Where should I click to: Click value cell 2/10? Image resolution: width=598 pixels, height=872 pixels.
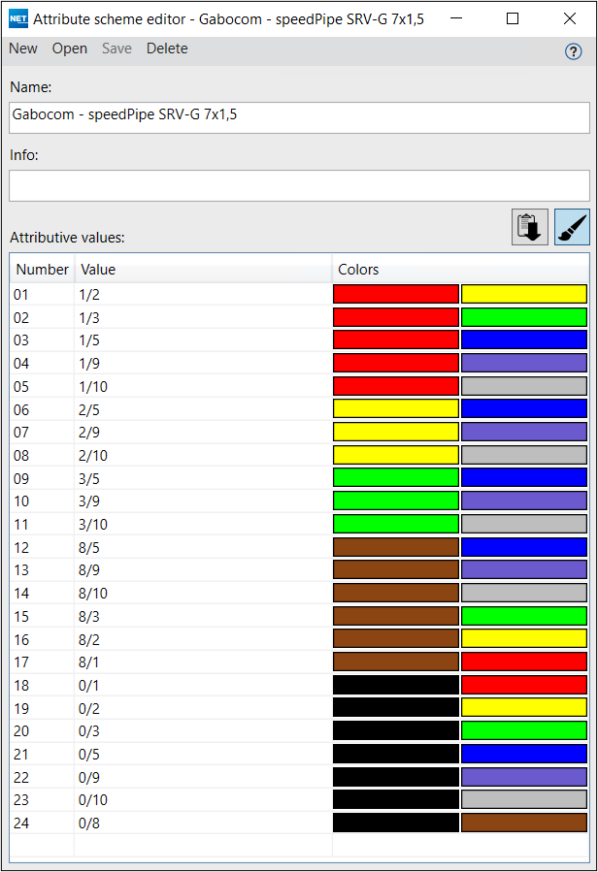(203, 456)
